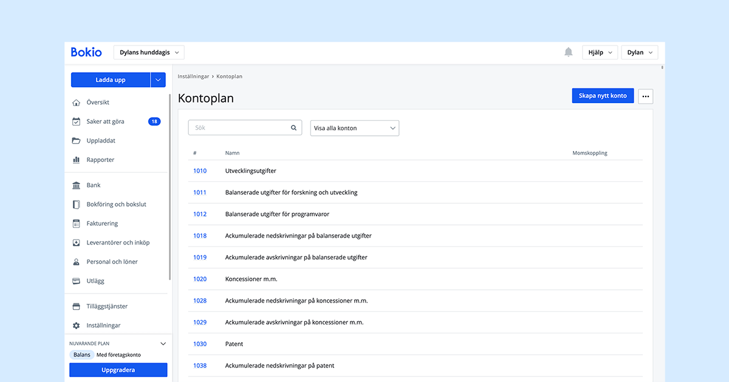Click the Översikt home icon
Image resolution: width=729 pixels, height=382 pixels.
click(76, 102)
